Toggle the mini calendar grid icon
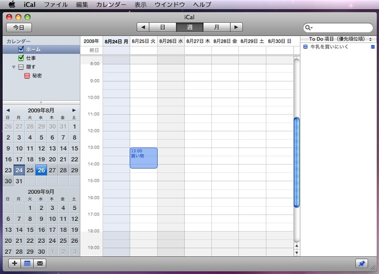Screen dimensions: 379x274 [27, 264]
